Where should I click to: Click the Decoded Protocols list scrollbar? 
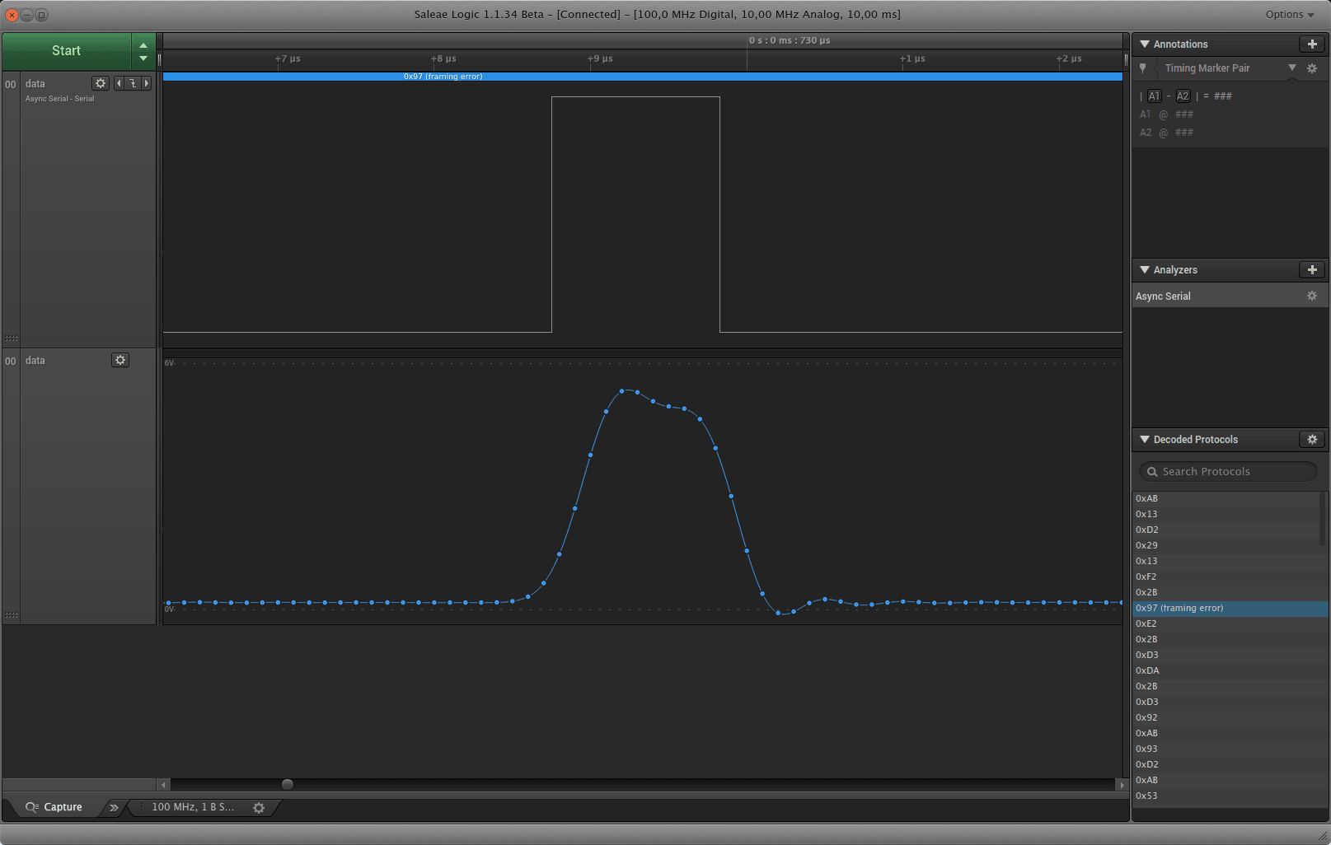click(x=1324, y=519)
